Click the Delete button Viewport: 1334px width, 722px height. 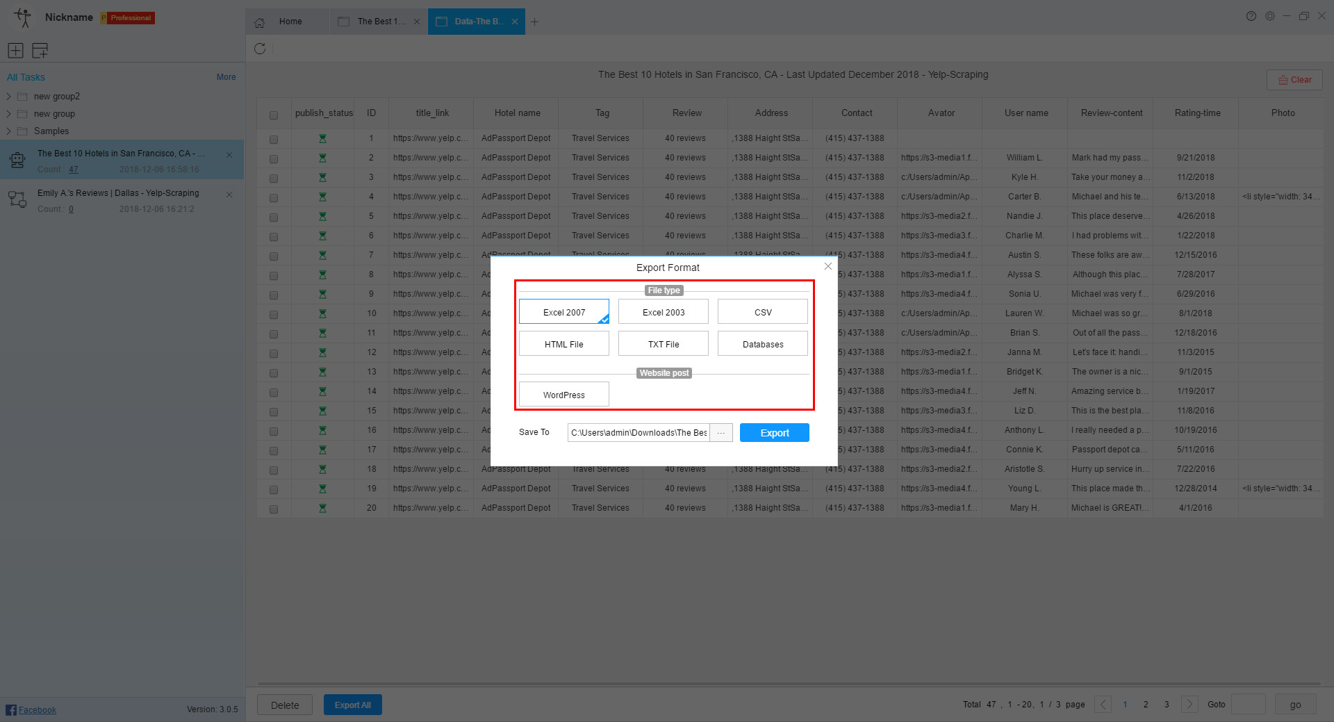pos(285,705)
